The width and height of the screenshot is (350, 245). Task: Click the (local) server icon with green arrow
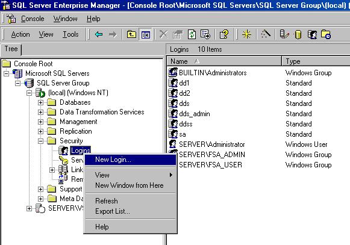40,93
